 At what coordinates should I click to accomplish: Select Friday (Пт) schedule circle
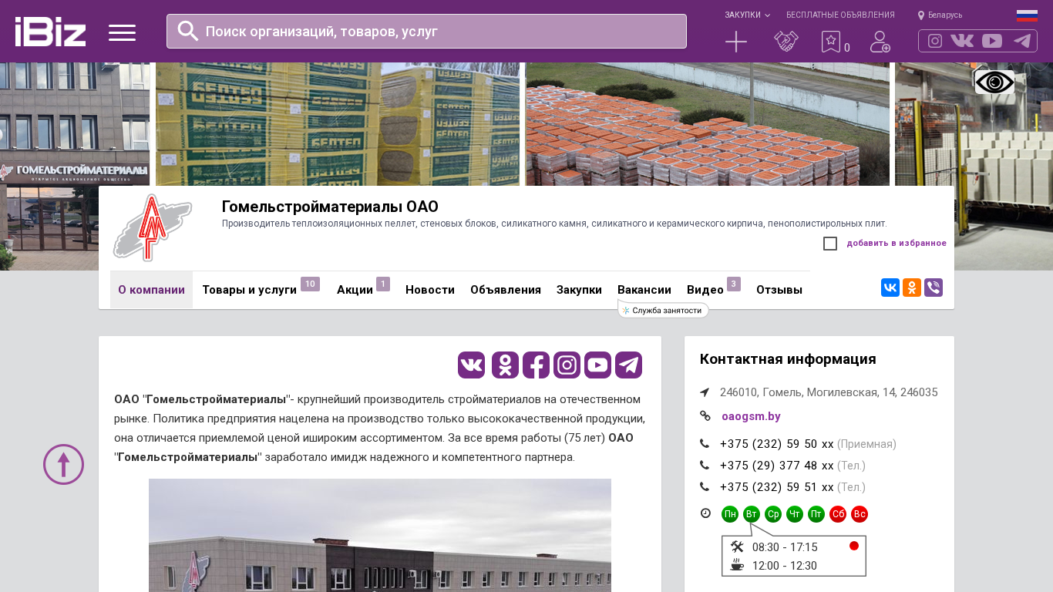pos(816,514)
